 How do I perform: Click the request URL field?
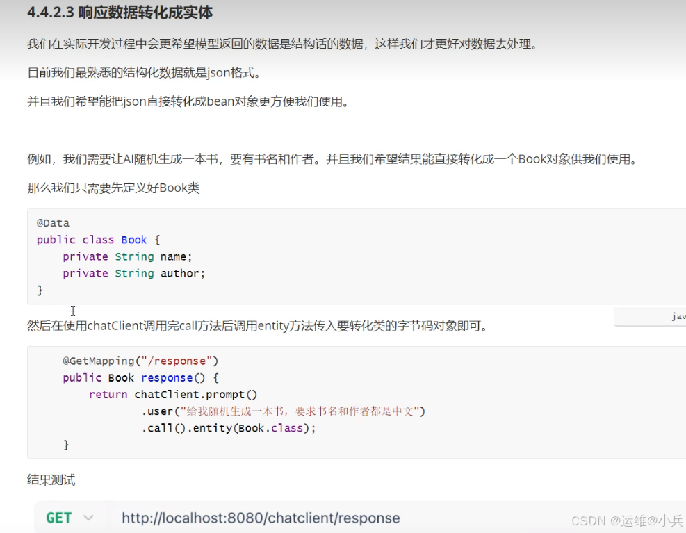pyautogui.click(x=261, y=518)
